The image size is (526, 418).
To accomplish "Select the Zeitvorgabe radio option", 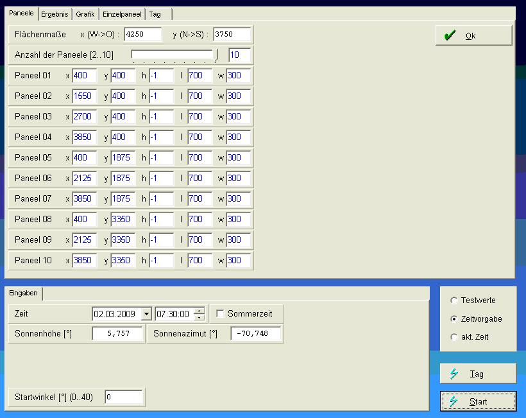I will 455,319.
